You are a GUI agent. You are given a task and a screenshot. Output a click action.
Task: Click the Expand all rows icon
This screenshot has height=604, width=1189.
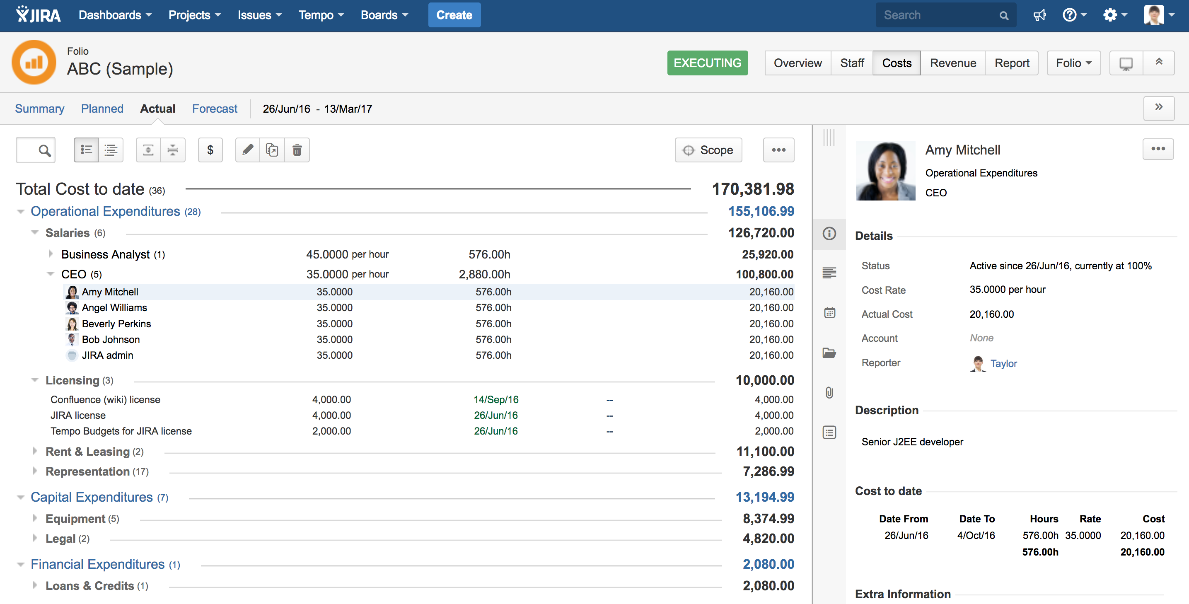148,150
